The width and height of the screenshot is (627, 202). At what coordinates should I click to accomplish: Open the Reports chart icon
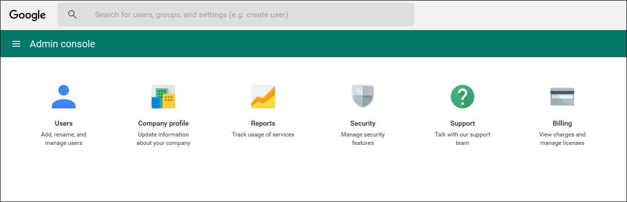click(263, 97)
